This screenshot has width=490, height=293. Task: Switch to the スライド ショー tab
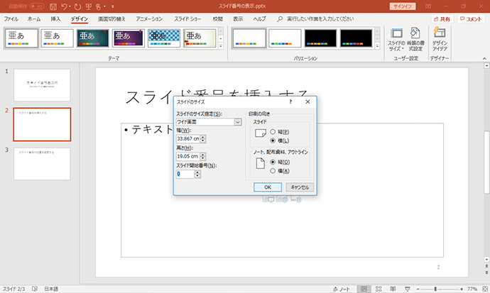[187, 19]
